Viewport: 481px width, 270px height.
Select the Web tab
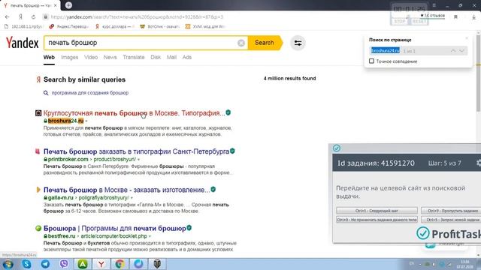tap(49, 57)
